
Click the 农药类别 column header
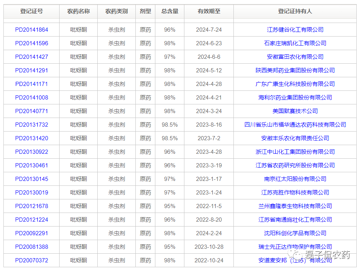pyautogui.click(x=117, y=11)
